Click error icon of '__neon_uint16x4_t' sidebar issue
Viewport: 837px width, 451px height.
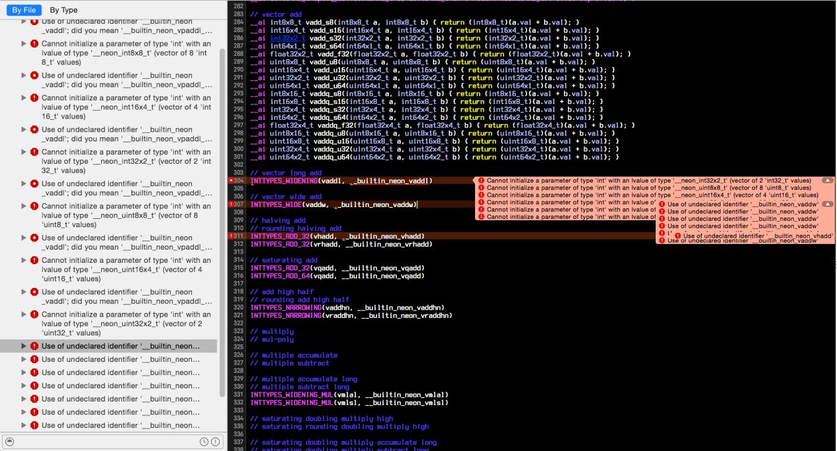pyautogui.click(x=35, y=260)
